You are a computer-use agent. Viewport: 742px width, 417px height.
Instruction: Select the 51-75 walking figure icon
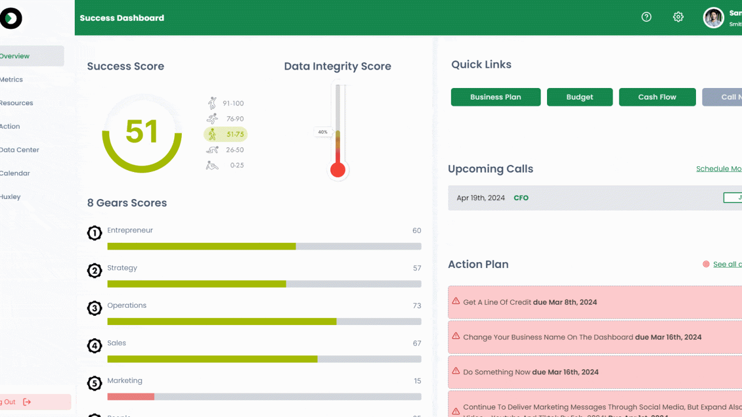(x=212, y=134)
